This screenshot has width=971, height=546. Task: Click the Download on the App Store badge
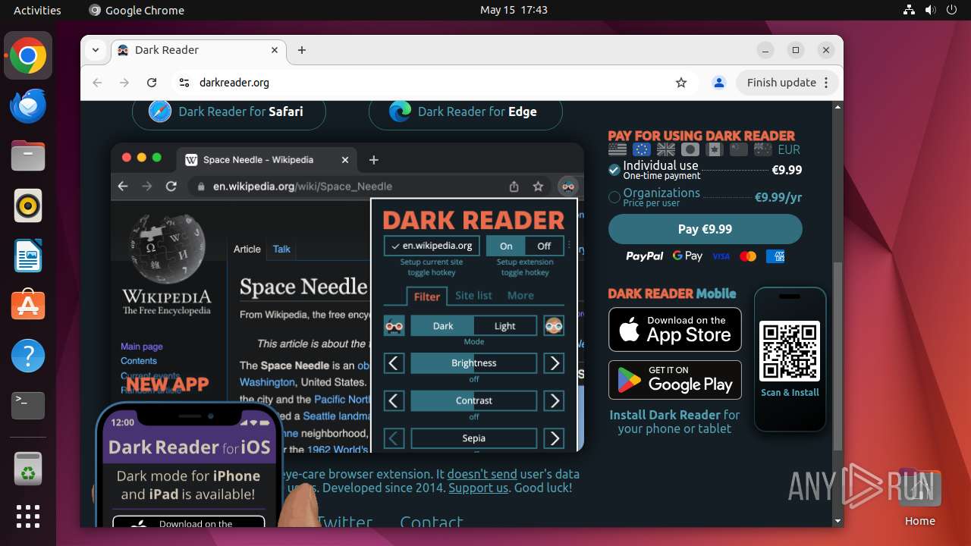pyautogui.click(x=675, y=329)
